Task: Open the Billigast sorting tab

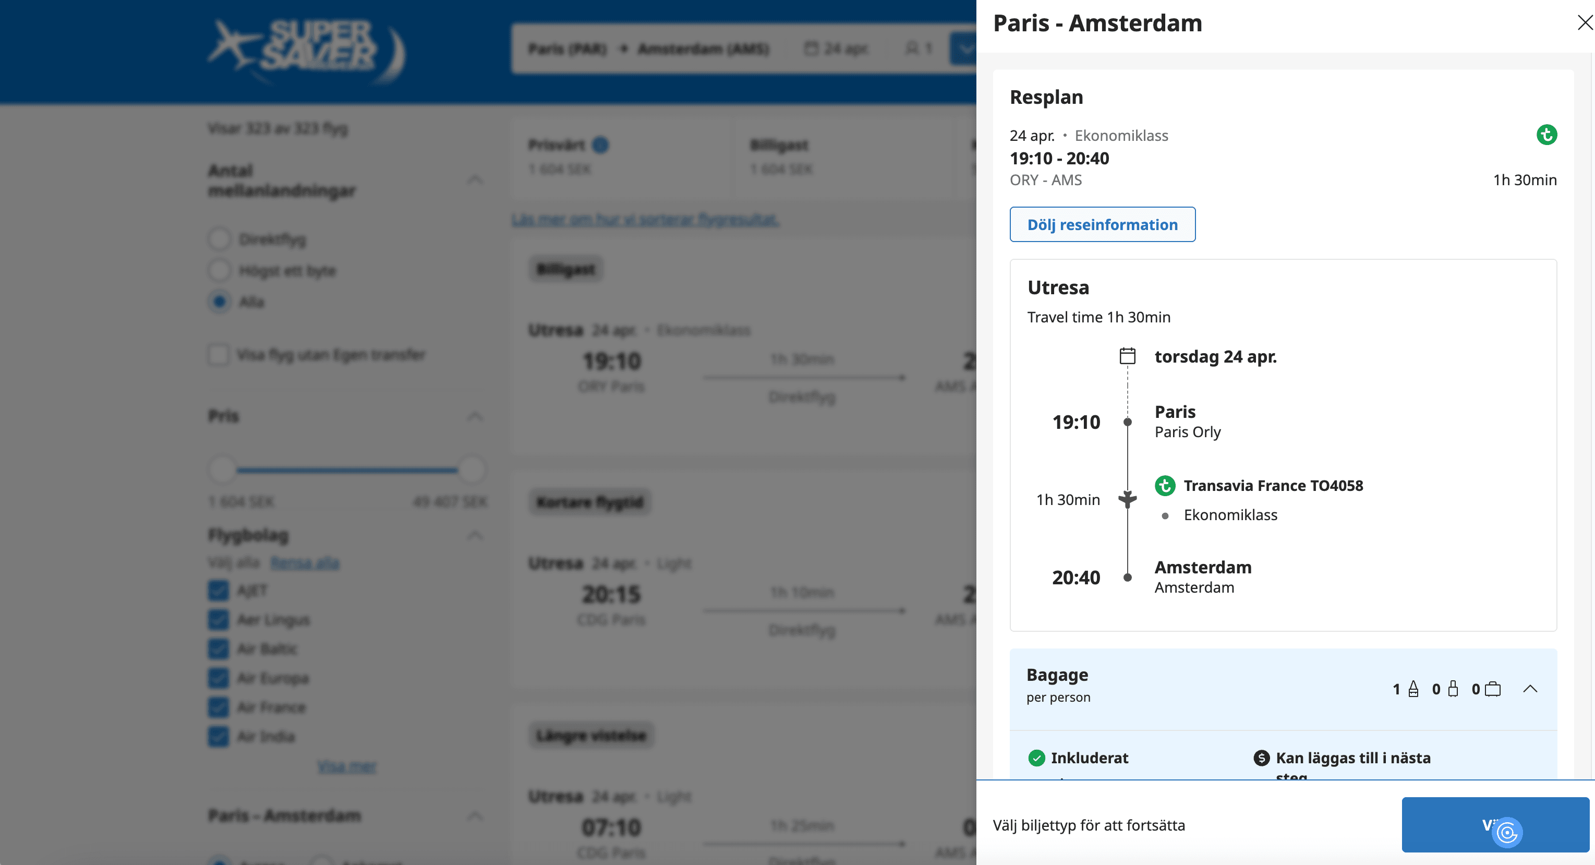Action: [780, 156]
